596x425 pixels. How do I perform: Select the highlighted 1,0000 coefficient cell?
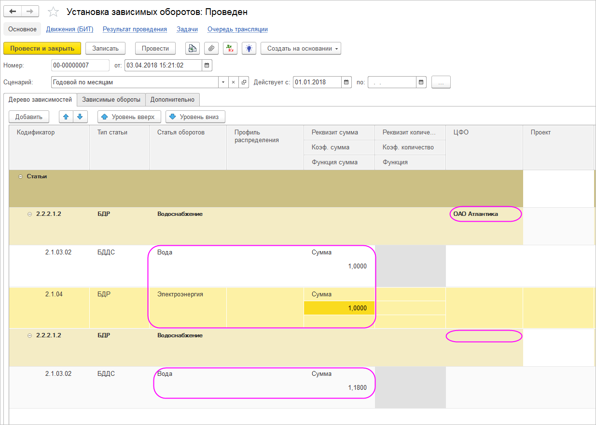(339, 308)
